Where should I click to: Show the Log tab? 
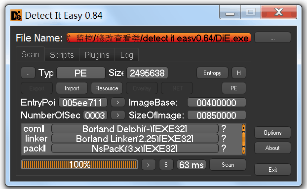(127, 55)
